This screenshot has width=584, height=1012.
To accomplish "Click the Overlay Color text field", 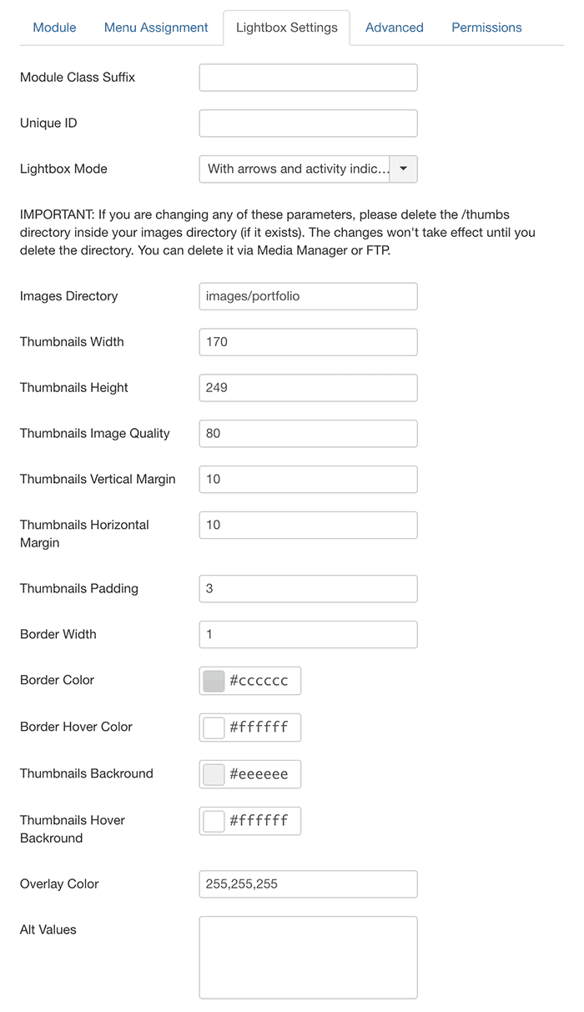I will point(308,884).
